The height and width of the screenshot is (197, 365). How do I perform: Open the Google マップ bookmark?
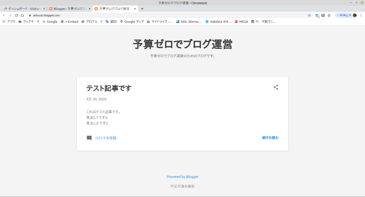[132, 22]
